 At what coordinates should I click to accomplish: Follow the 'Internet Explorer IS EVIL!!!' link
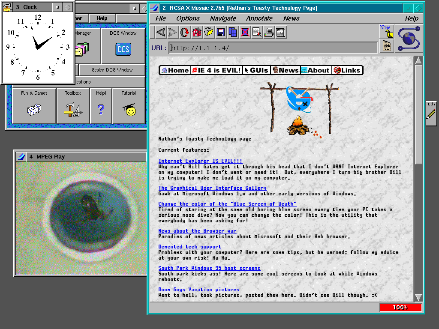200,161
